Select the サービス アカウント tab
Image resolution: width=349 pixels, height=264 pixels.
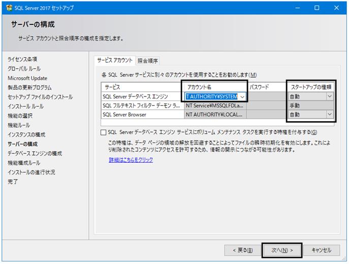click(x=115, y=60)
